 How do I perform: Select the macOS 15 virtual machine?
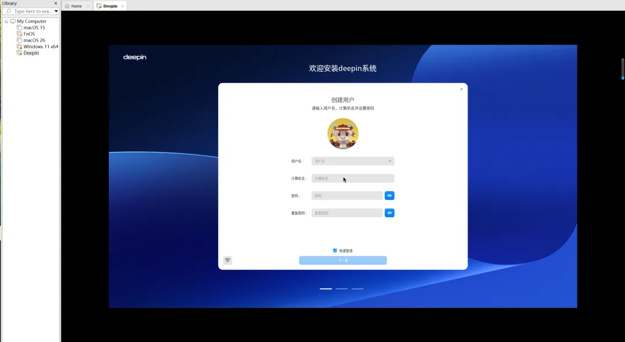tap(34, 28)
